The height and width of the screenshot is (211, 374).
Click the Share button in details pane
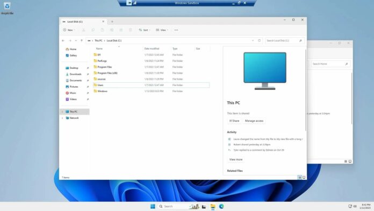point(234,121)
